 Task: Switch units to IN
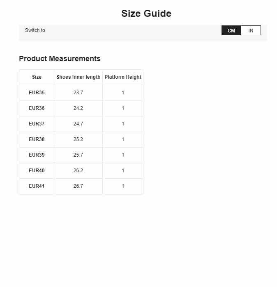251,30
